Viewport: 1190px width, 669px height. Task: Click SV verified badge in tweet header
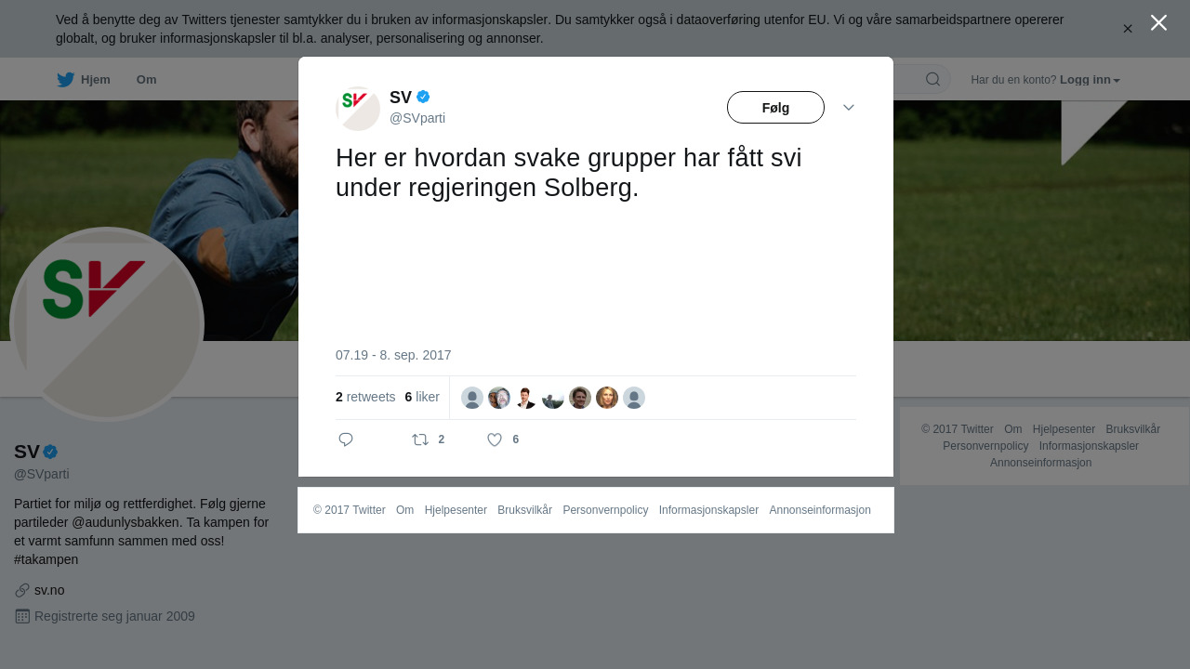[x=423, y=97]
